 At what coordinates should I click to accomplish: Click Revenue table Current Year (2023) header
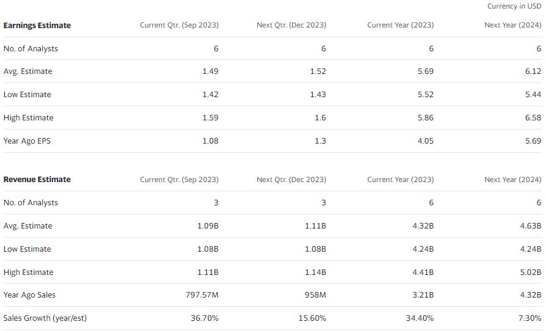point(400,179)
